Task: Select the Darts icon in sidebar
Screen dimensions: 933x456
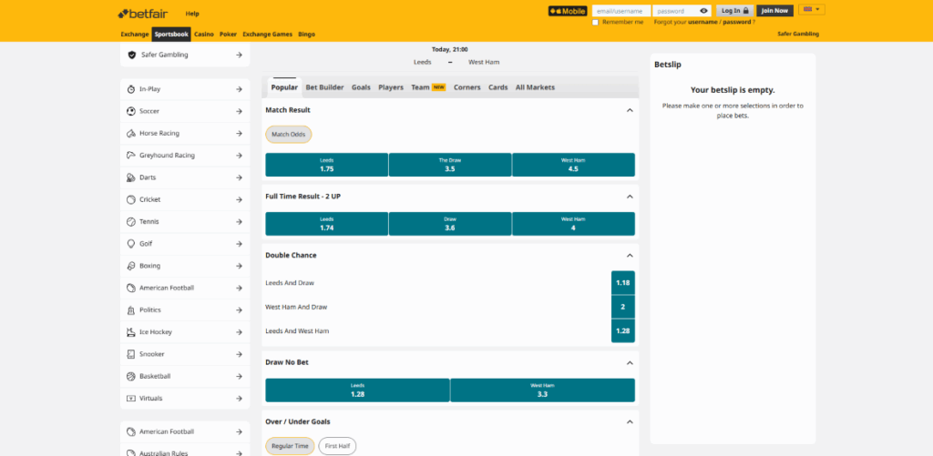Action: click(132, 177)
